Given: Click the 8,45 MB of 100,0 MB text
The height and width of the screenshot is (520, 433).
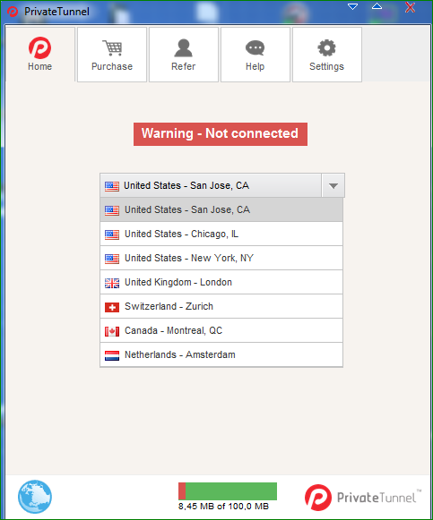Looking at the screenshot, I should click(223, 507).
